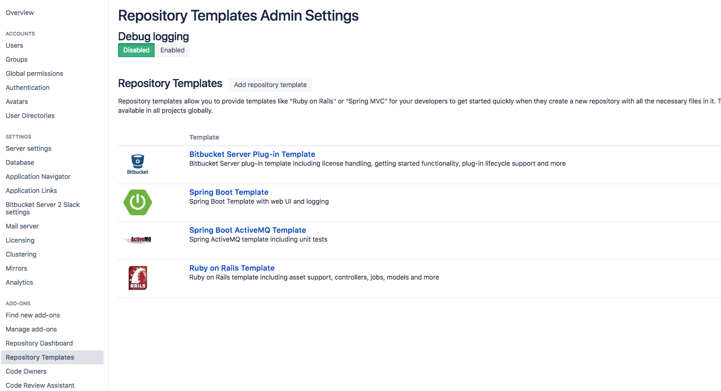
Task: Open Manage add-ons page
Action: [x=31, y=329]
